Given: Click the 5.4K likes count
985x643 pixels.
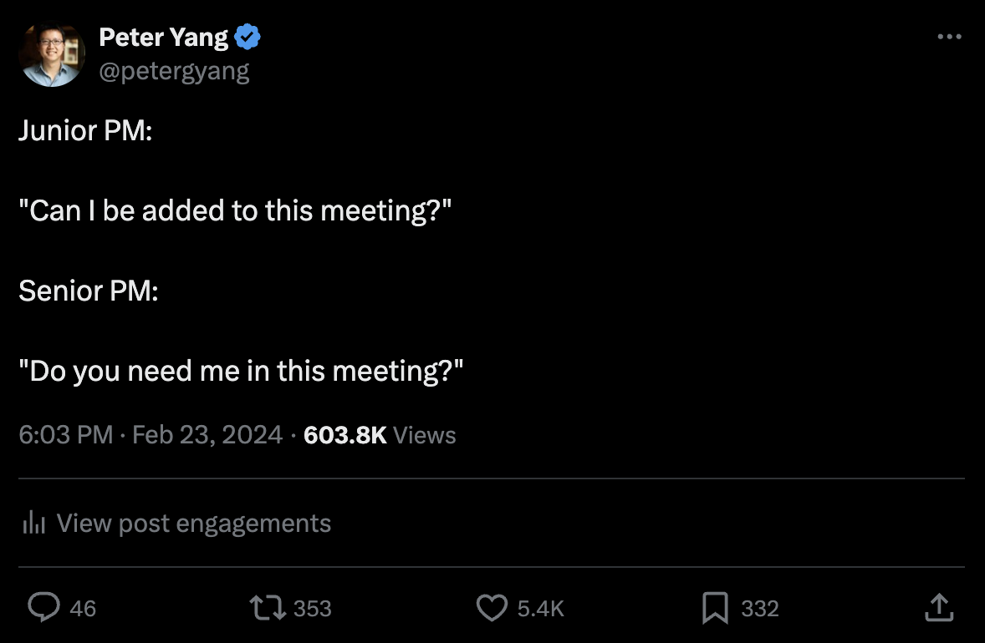Looking at the screenshot, I should click(540, 609).
